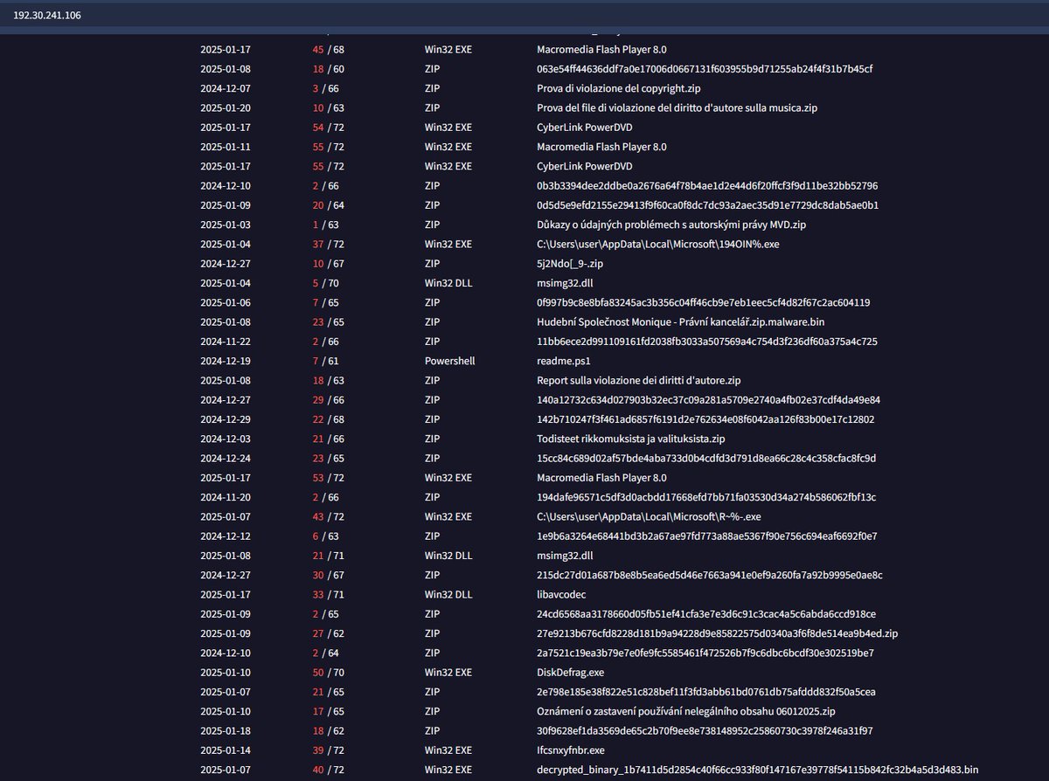Select the file name '5j2Ndo[_9-.zip'
This screenshot has height=781, width=1049.
point(572,264)
